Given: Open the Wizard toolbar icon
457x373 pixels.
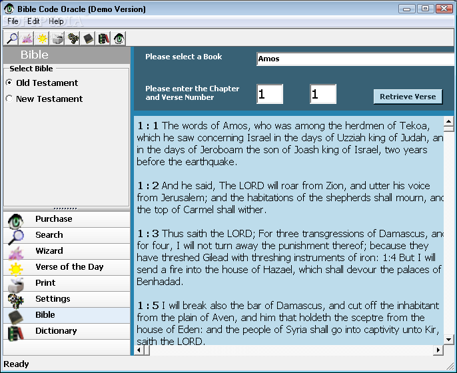Looking at the screenshot, I should pos(27,39).
